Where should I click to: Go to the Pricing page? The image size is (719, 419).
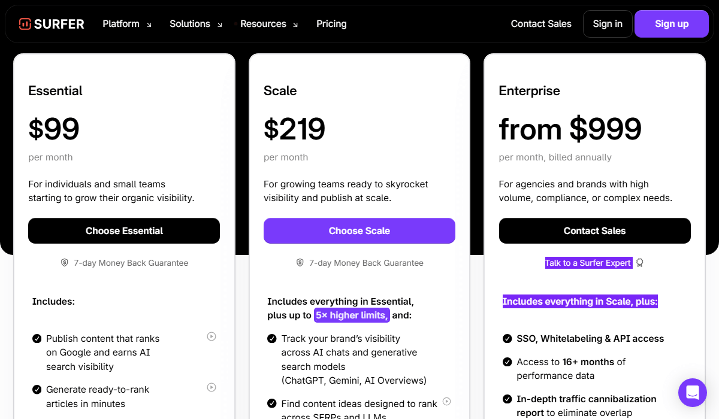click(331, 24)
